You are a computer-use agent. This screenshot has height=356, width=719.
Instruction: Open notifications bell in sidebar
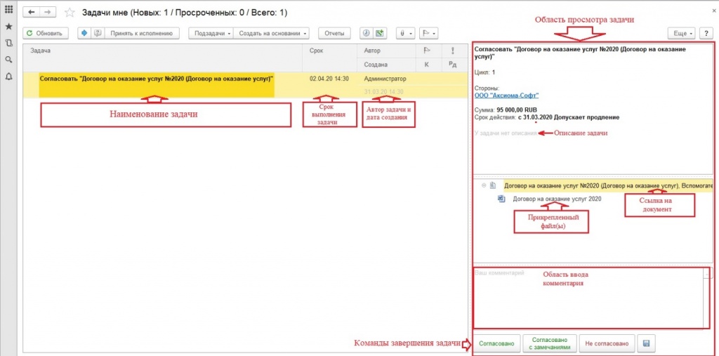8,77
